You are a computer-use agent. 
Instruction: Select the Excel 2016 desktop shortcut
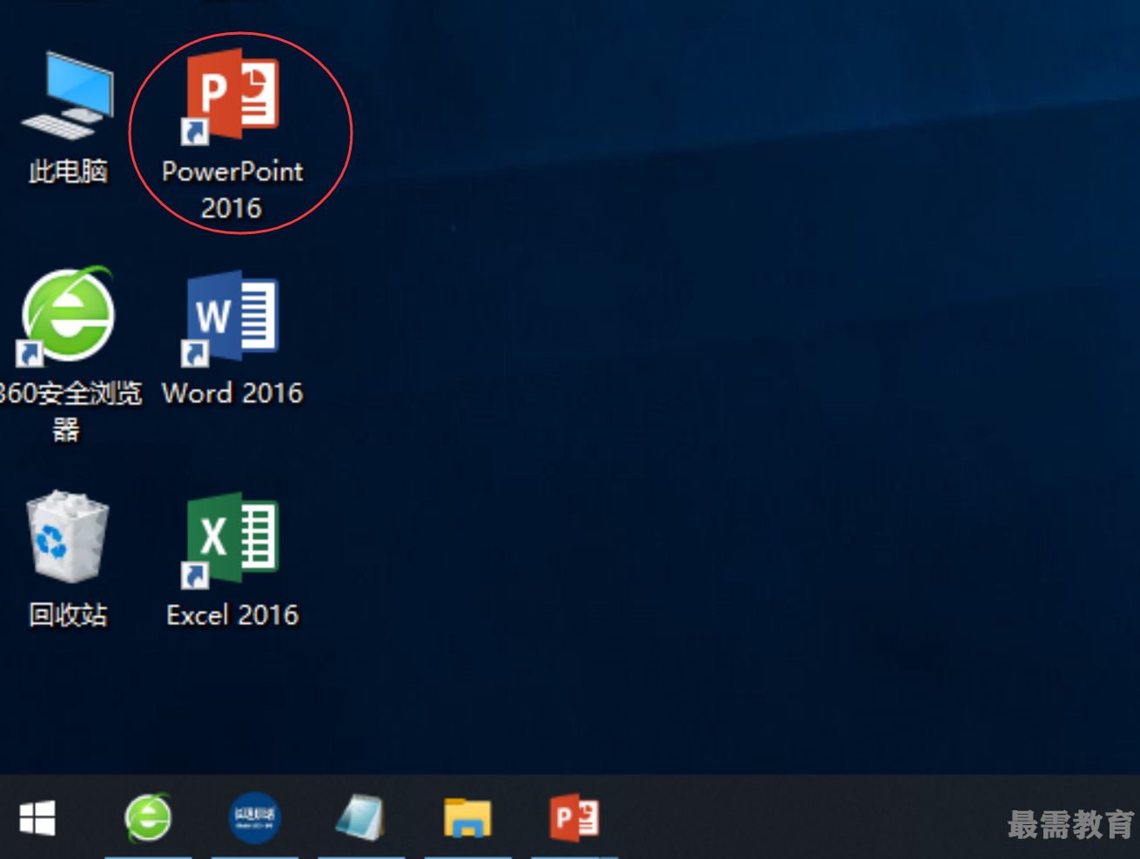[x=231, y=540]
